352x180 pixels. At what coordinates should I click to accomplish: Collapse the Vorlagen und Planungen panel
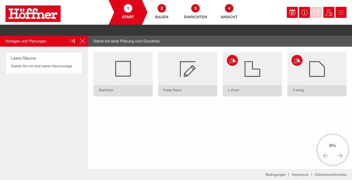click(x=71, y=41)
